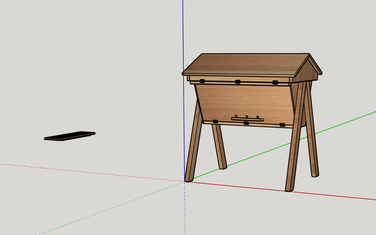Select the entrance landing bar on hive
The height and width of the screenshot is (235, 376).
pyautogui.click(x=247, y=119)
